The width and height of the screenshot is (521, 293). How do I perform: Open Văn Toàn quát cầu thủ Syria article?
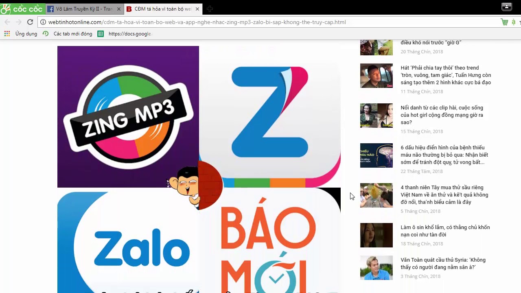pyautogui.click(x=443, y=264)
